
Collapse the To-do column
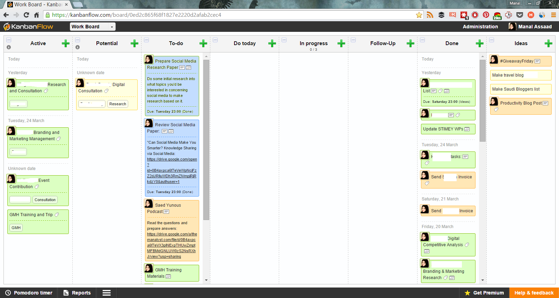click(x=146, y=40)
